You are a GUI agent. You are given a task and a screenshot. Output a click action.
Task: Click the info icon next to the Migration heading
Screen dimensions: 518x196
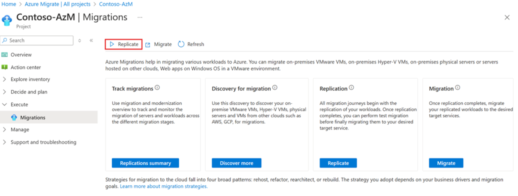click(458, 88)
